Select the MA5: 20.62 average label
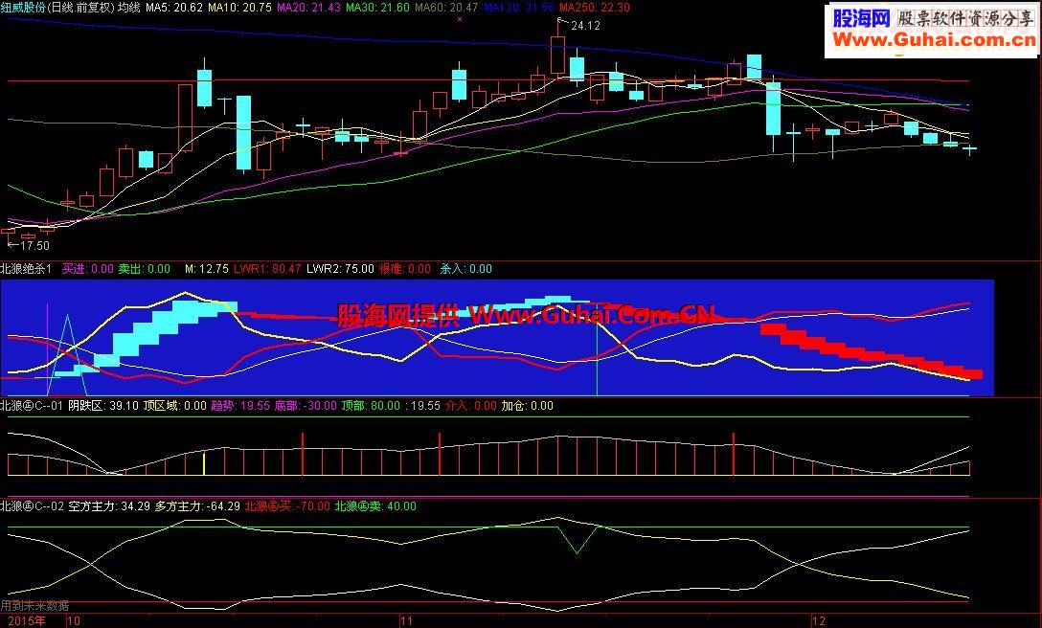Viewport: 1042px width, 628px height. 174,8
